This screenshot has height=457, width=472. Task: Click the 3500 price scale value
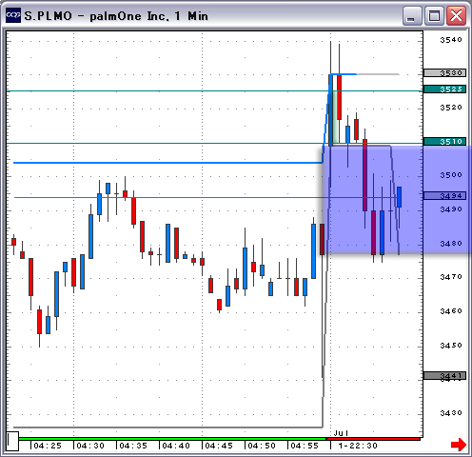tap(451, 175)
